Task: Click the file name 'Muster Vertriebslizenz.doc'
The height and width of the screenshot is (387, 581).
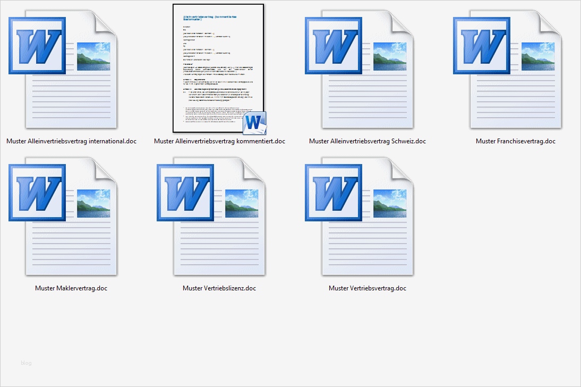Action: pyautogui.click(x=219, y=288)
